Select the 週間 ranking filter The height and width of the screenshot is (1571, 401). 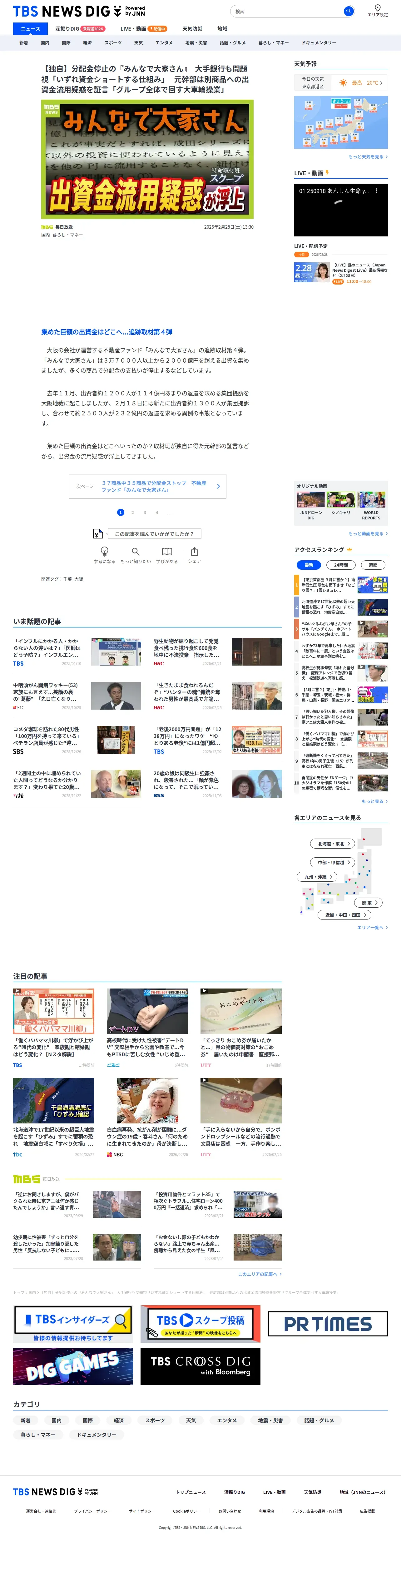click(373, 565)
